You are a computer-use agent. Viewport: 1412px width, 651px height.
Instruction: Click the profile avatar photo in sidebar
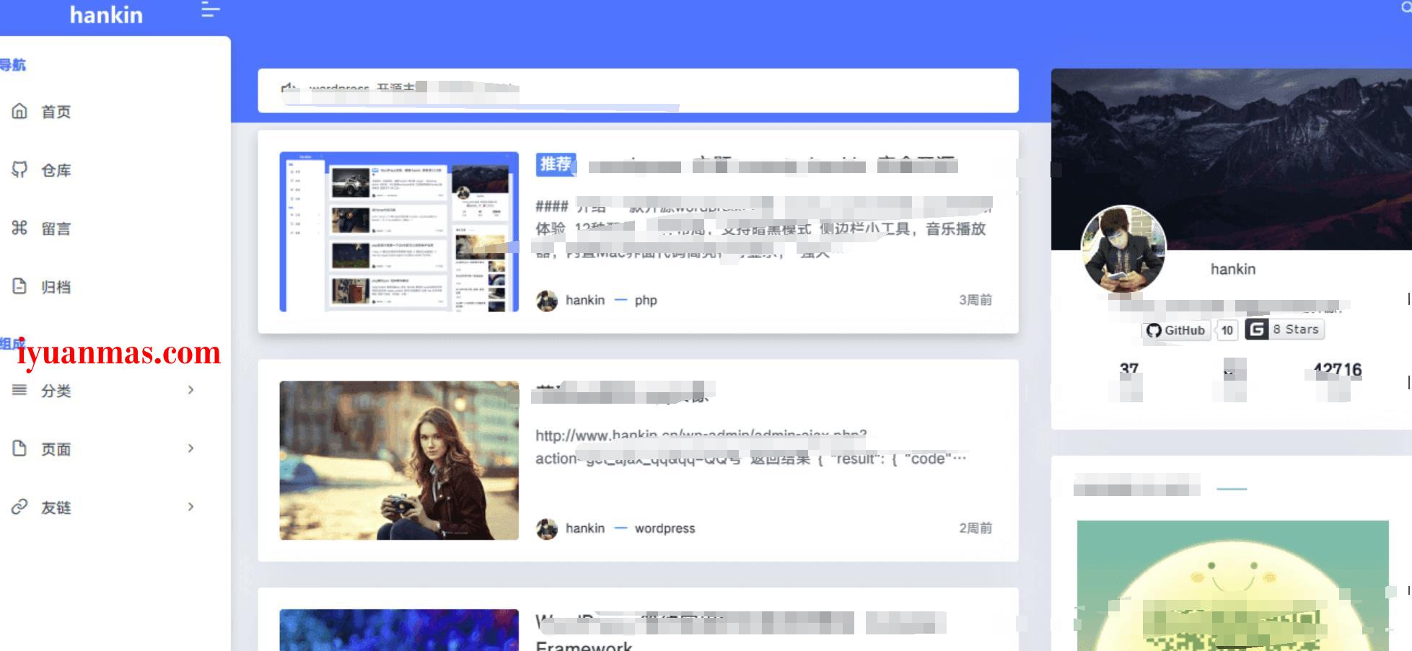[x=1123, y=248]
